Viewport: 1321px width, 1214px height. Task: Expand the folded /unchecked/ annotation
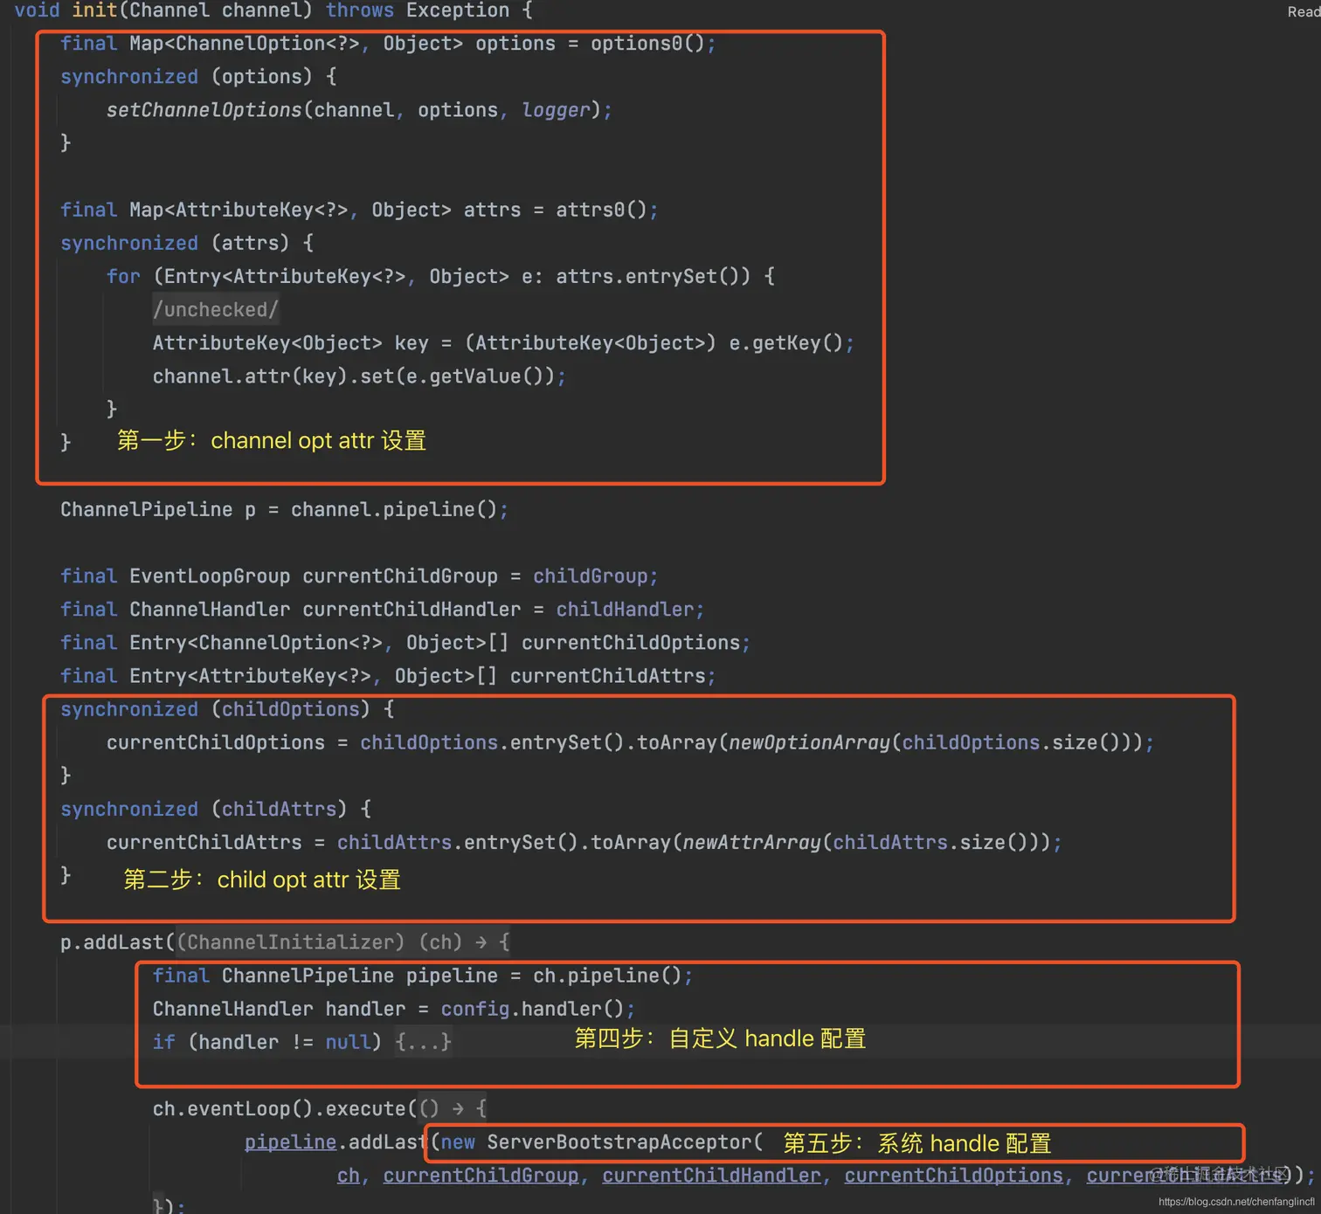tap(216, 309)
